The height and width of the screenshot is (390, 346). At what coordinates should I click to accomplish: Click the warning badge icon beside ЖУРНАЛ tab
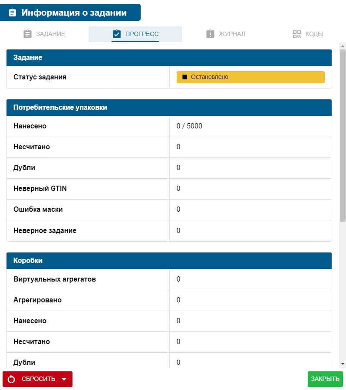(210, 34)
